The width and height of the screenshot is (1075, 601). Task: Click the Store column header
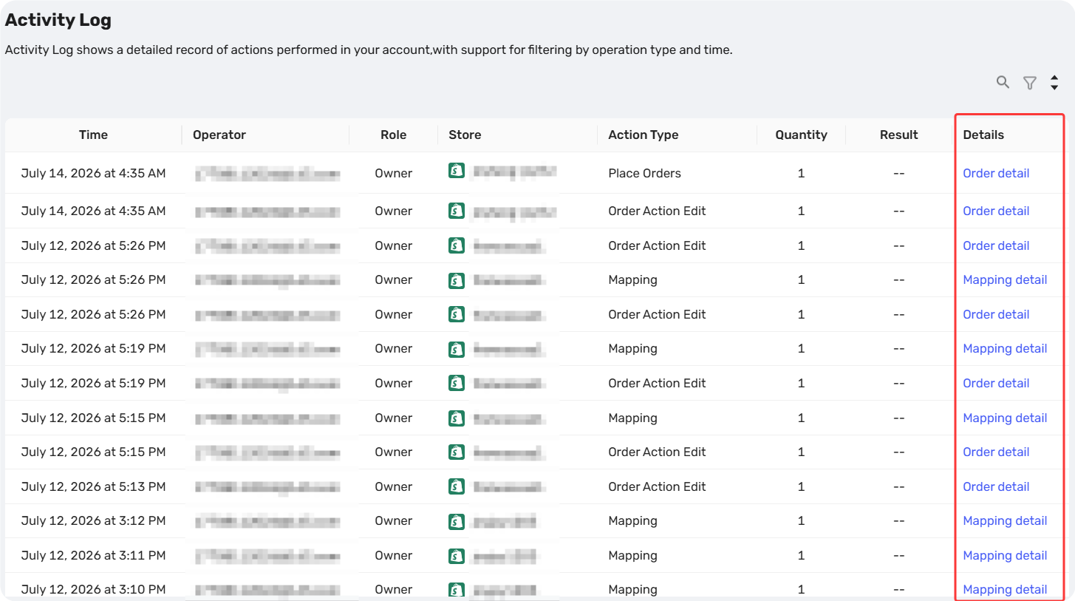465,135
